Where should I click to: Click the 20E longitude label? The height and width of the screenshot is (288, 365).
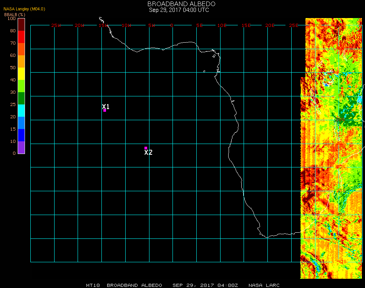(x=270, y=25)
